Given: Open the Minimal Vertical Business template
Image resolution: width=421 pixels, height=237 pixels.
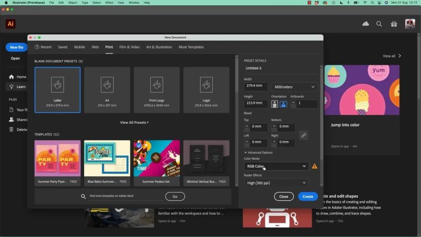Looking at the screenshot, I should pos(206,163).
